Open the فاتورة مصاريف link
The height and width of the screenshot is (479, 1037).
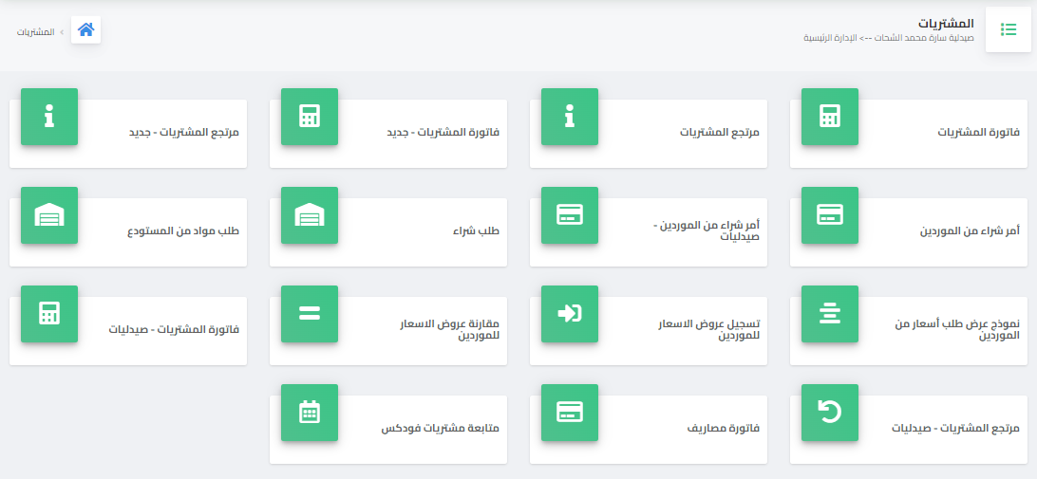pyautogui.click(x=724, y=428)
